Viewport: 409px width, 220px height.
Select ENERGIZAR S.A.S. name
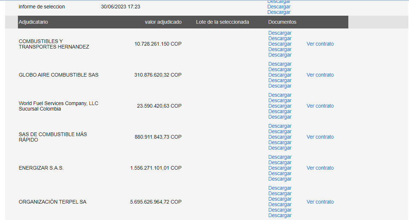(41, 168)
